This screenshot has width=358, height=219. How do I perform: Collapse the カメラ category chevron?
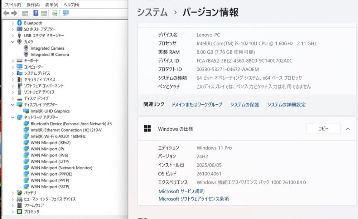(13, 42)
